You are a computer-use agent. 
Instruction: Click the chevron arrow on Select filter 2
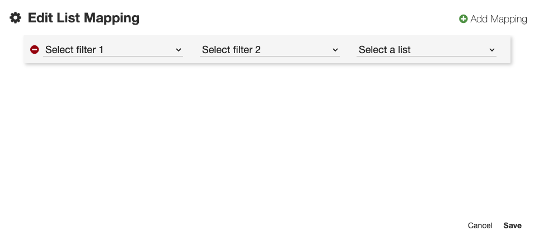click(335, 50)
